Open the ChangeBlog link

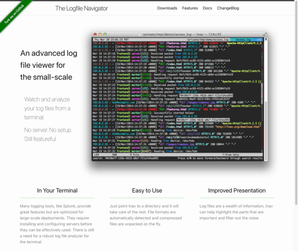pyautogui.click(x=228, y=8)
